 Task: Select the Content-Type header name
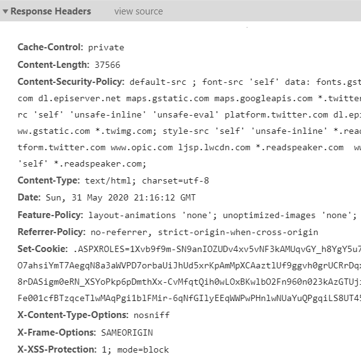coord(48,180)
